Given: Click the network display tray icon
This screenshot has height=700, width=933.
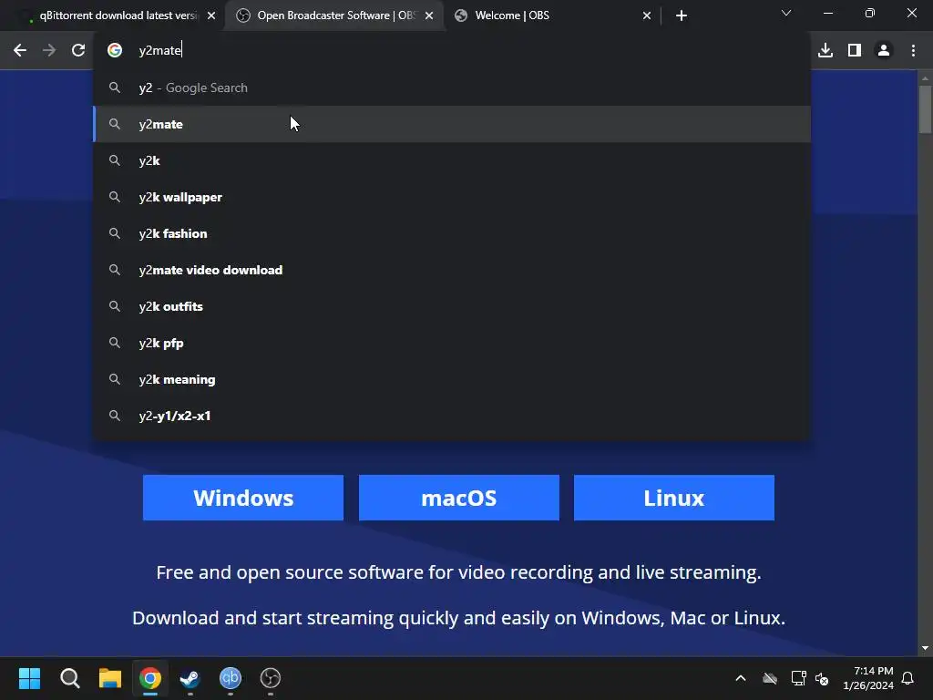Looking at the screenshot, I should tap(798, 678).
